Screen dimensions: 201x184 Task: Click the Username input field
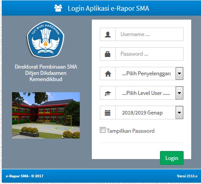[149, 34]
